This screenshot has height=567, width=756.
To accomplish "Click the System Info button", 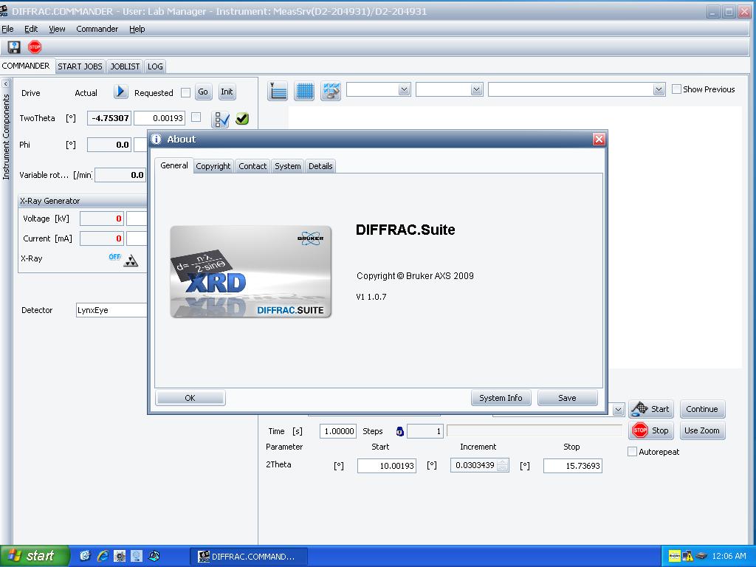I will point(501,397).
